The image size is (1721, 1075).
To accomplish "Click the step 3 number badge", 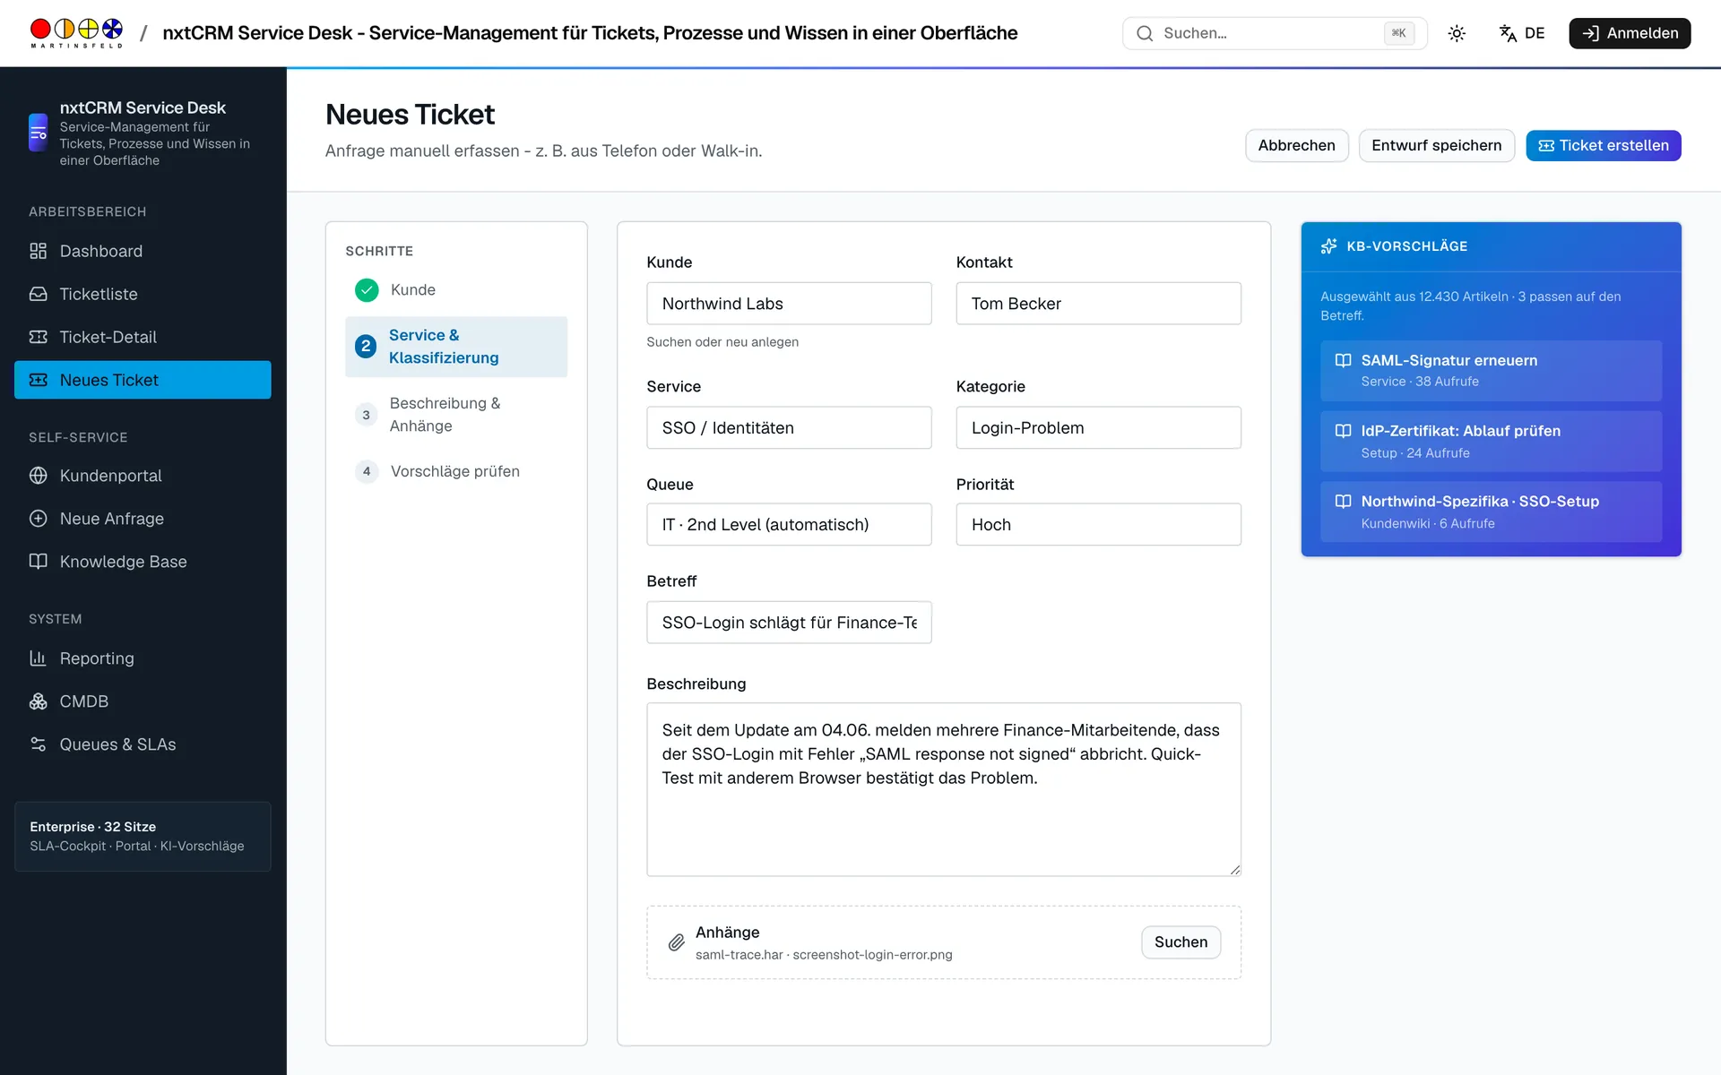I will point(366,415).
